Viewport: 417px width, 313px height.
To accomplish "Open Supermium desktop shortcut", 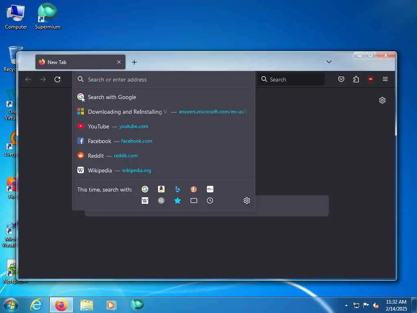I will pos(47,16).
